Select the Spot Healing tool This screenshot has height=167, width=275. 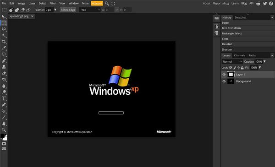[x=4, y=54]
